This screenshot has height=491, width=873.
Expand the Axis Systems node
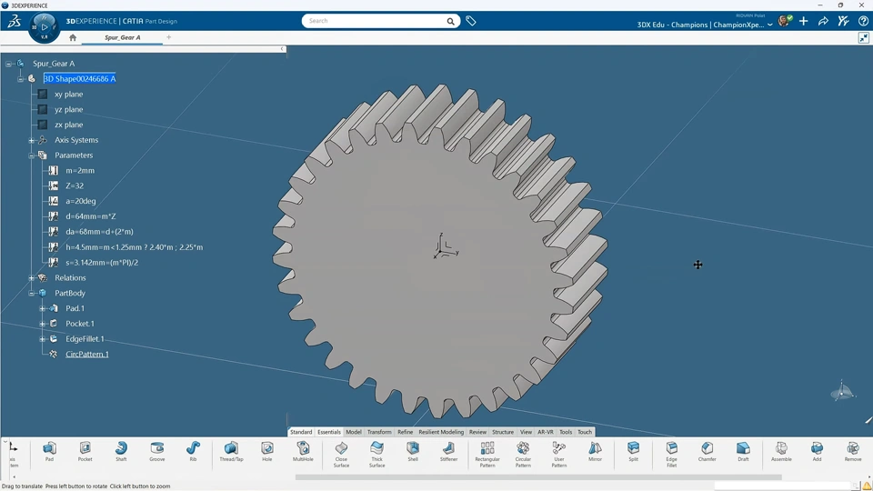click(x=31, y=140)
